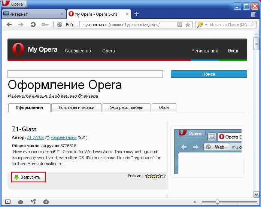Open Opera Link cloud icon
Screen dimensions: 261x207
point(21,202)
